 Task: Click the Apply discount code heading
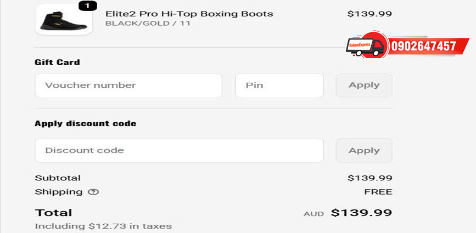(x=85, y=123)
